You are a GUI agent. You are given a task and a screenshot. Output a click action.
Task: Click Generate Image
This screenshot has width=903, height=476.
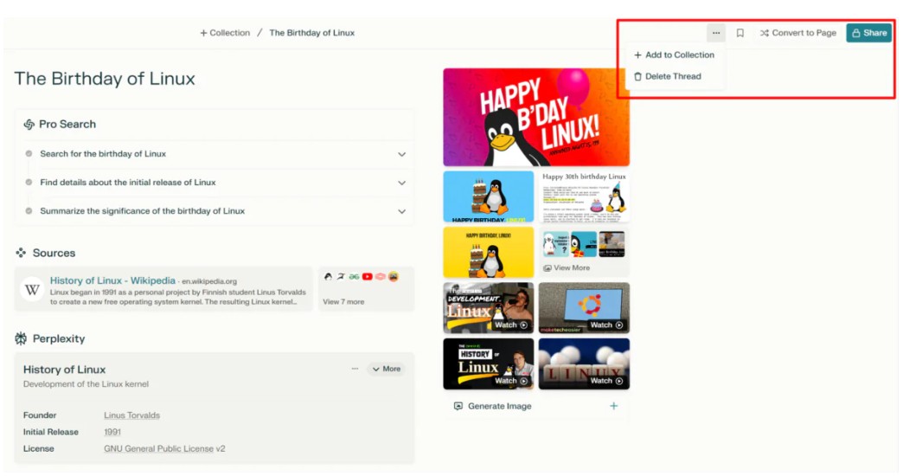click(x=499, y=406)
